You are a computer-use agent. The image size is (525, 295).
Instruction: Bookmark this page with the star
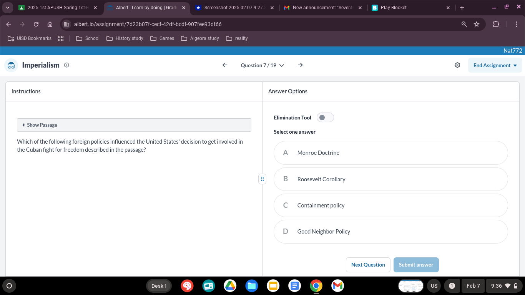(477, 24)
